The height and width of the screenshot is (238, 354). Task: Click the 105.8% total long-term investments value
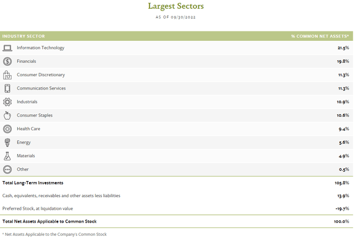(x=342, y=183)
